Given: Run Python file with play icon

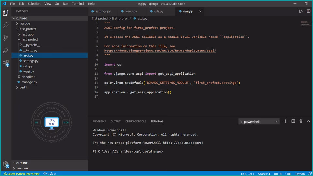Looking at the screenshot, I should pos(301,11).
